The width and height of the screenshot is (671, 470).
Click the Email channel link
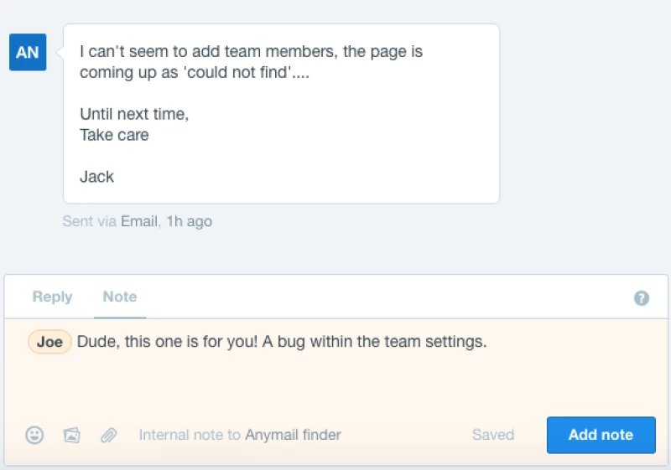(x=138, y=221)
